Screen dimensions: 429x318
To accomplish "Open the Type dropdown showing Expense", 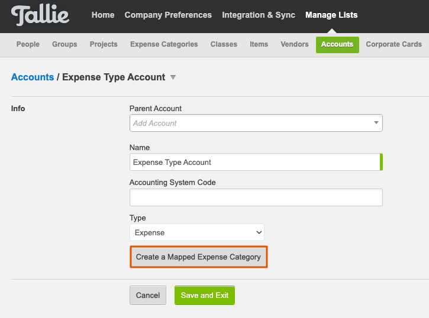I will (x=197, y=232).
